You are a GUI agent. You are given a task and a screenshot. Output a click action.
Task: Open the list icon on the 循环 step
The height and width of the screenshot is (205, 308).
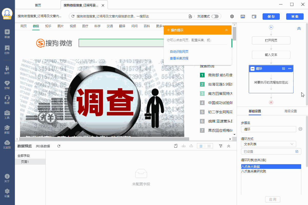284,68
